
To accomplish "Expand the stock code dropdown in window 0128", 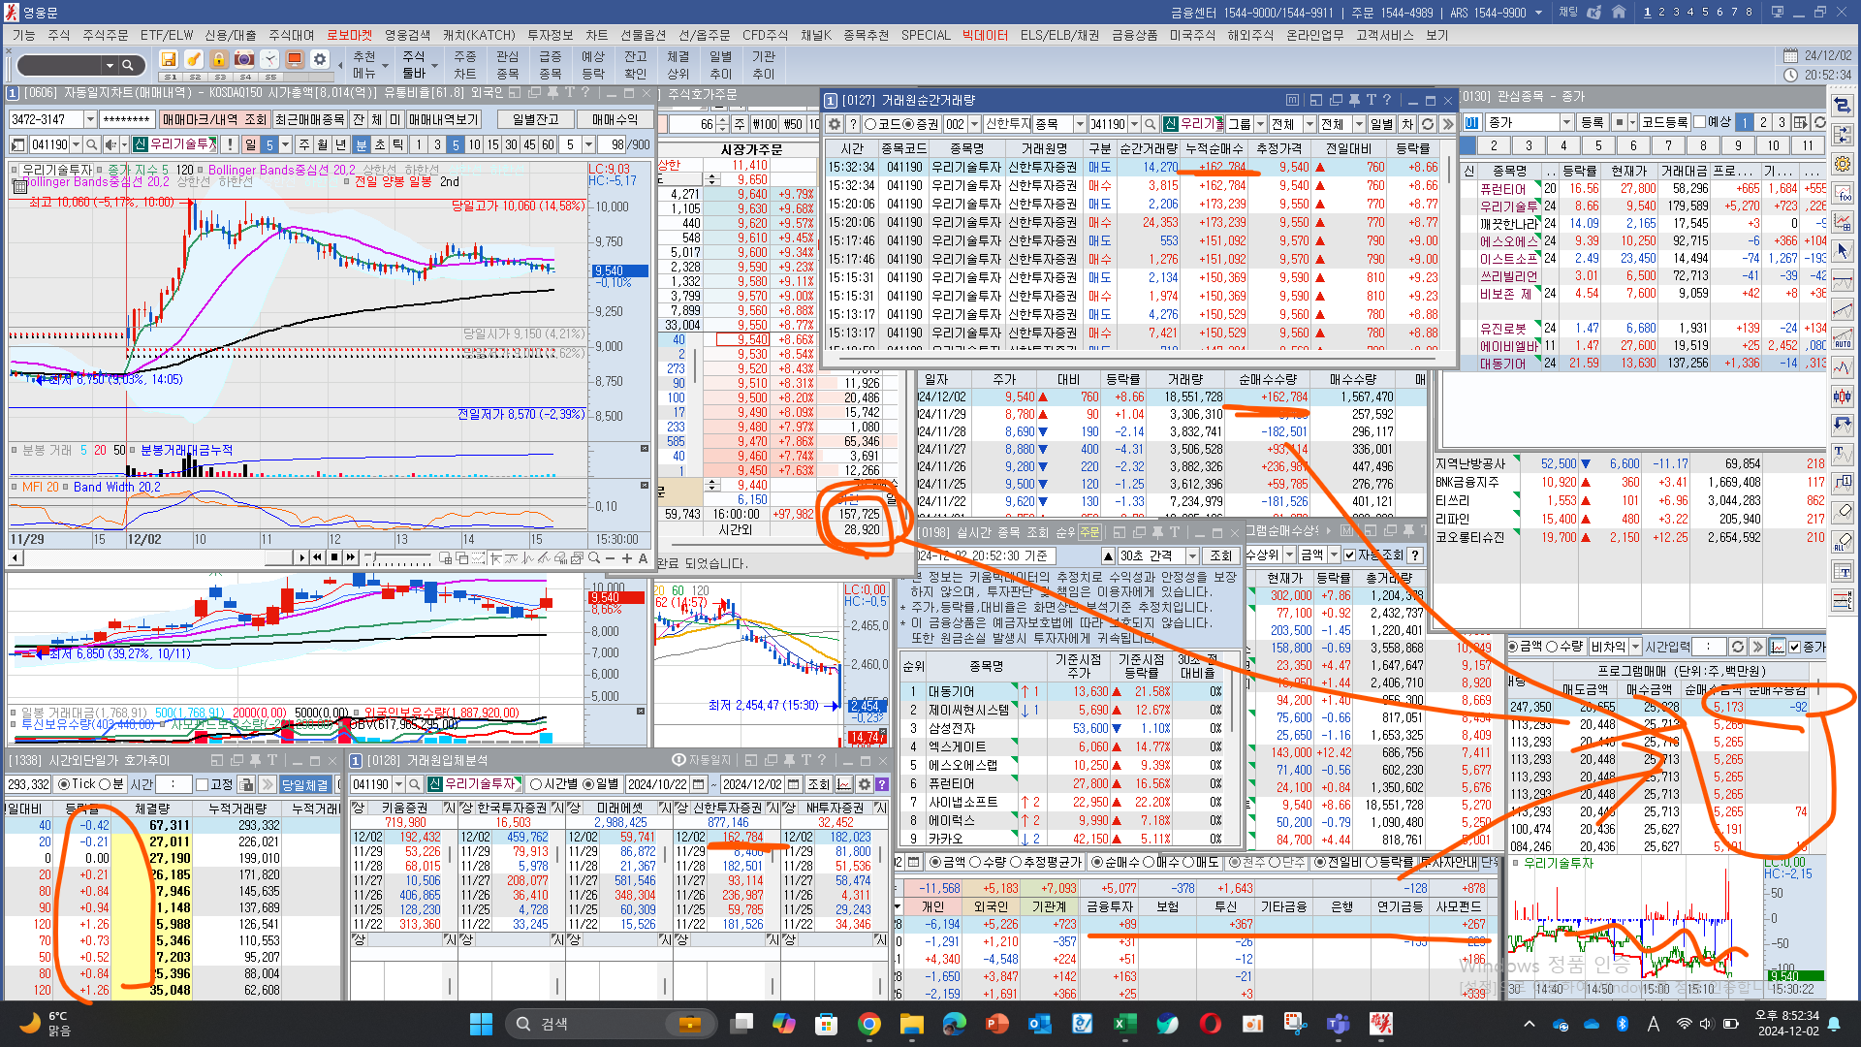I will click(397, 784).
